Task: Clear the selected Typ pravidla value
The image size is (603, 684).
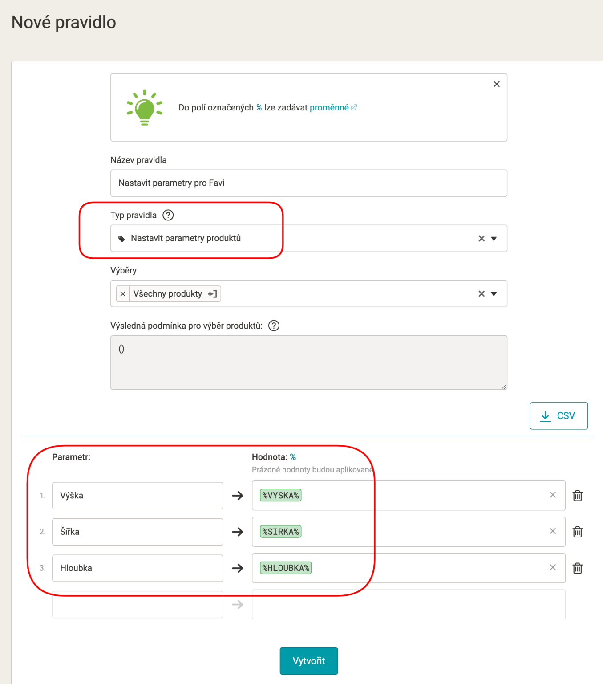Action: click(x=482, y=239)
